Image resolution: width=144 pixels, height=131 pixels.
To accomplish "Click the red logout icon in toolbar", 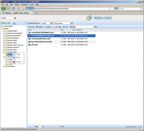I will pos(74,27).
